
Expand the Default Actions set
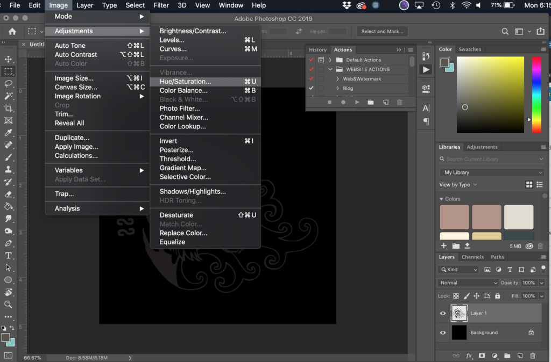[330, 60]
